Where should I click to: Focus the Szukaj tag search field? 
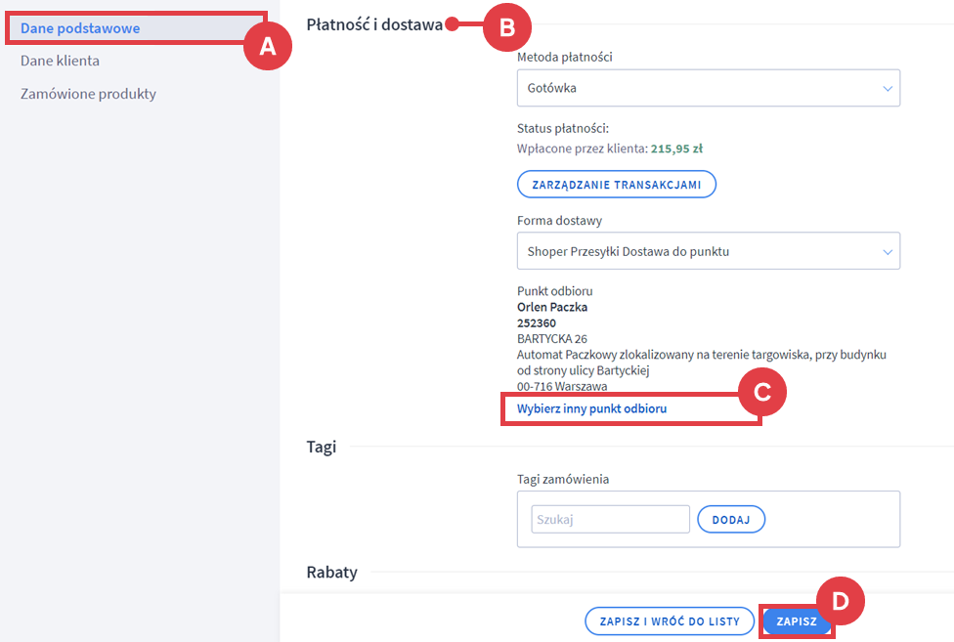610,520
